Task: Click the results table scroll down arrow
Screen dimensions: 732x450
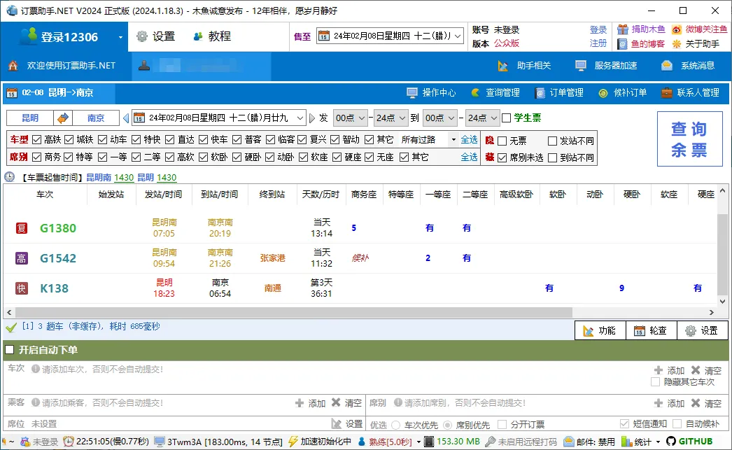Action: [723, 301]
